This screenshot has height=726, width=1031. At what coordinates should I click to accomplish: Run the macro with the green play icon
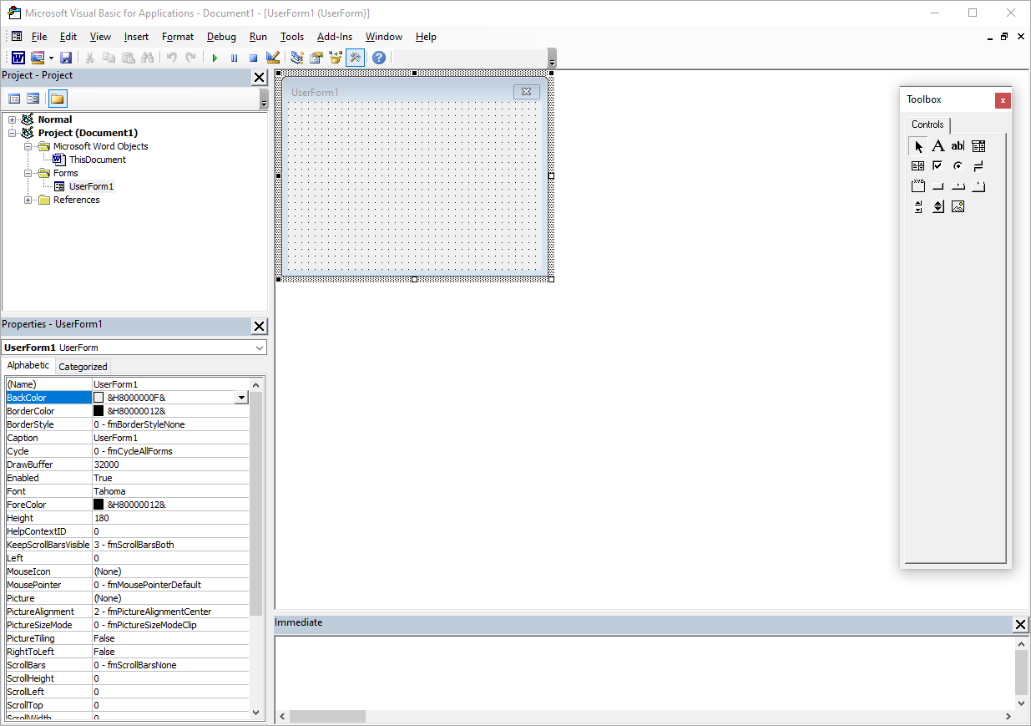[x=215, y=58]
